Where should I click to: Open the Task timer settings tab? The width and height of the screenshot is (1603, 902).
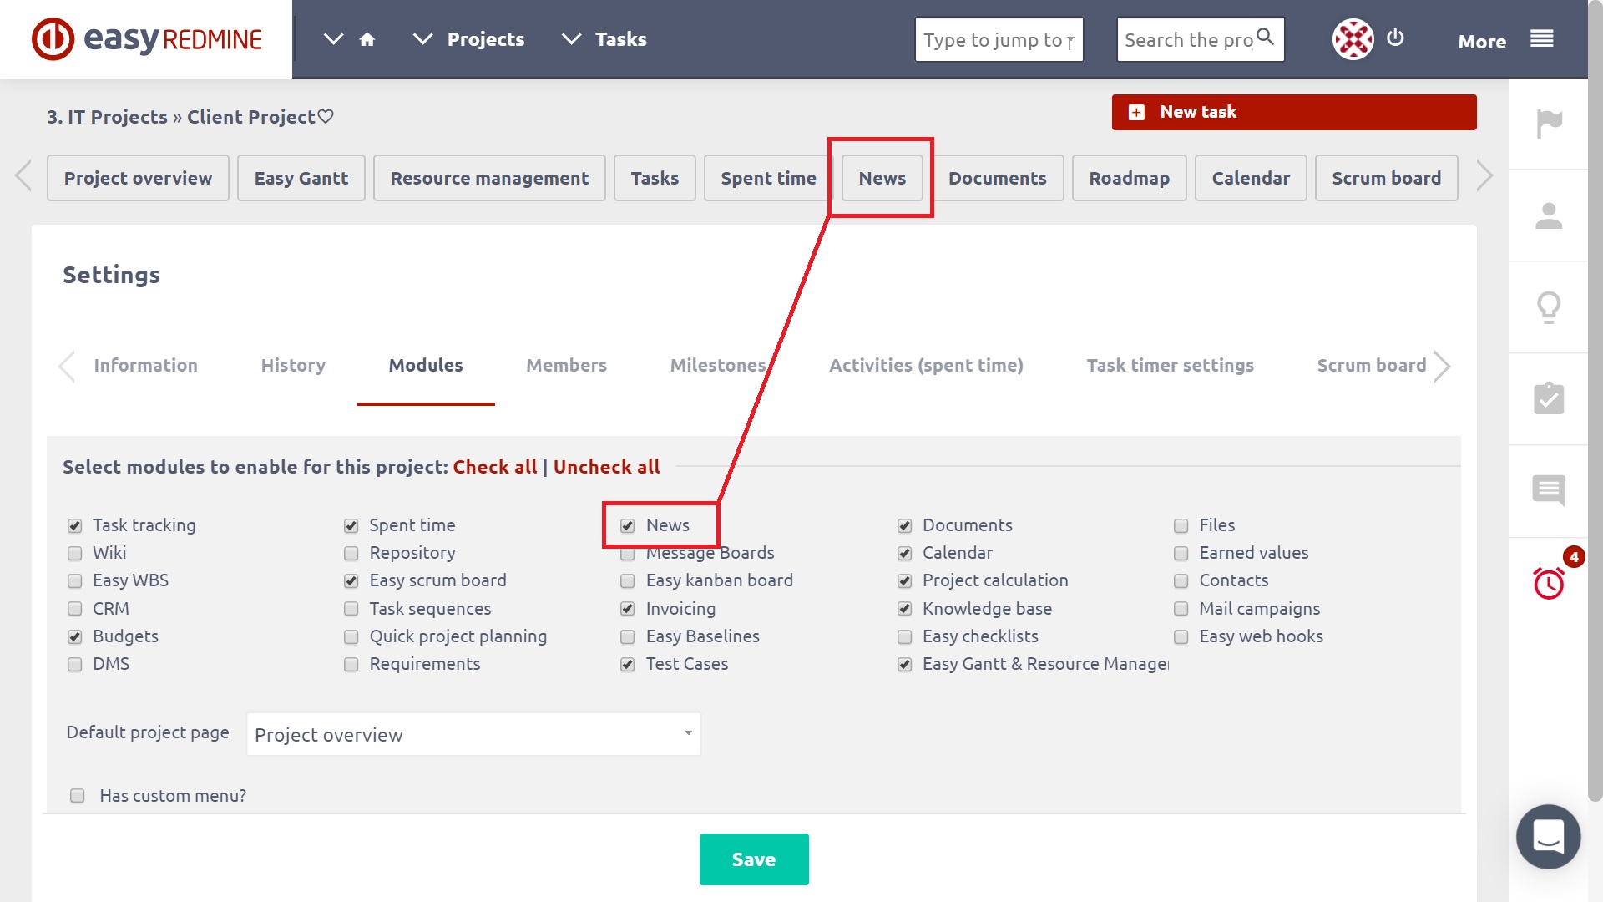1170,366
